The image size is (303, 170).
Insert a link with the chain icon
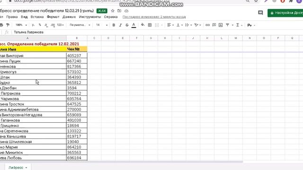[207, 25]
